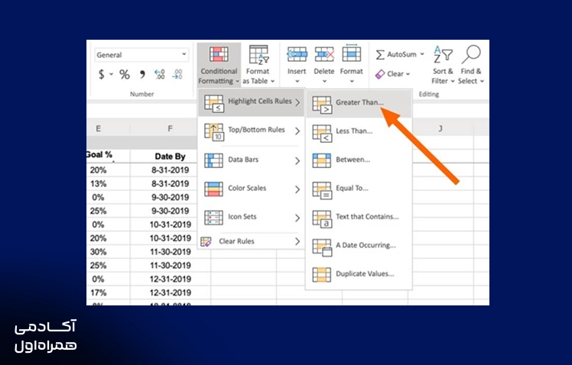Click the Sort & Filter icon
The width and height of the screenshot is (572, 365).
tap(443, 54)
